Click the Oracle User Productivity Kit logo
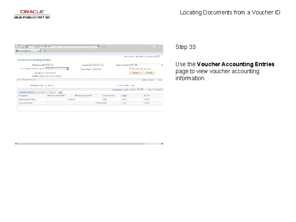The image size is (296, 222). (32, 14)
